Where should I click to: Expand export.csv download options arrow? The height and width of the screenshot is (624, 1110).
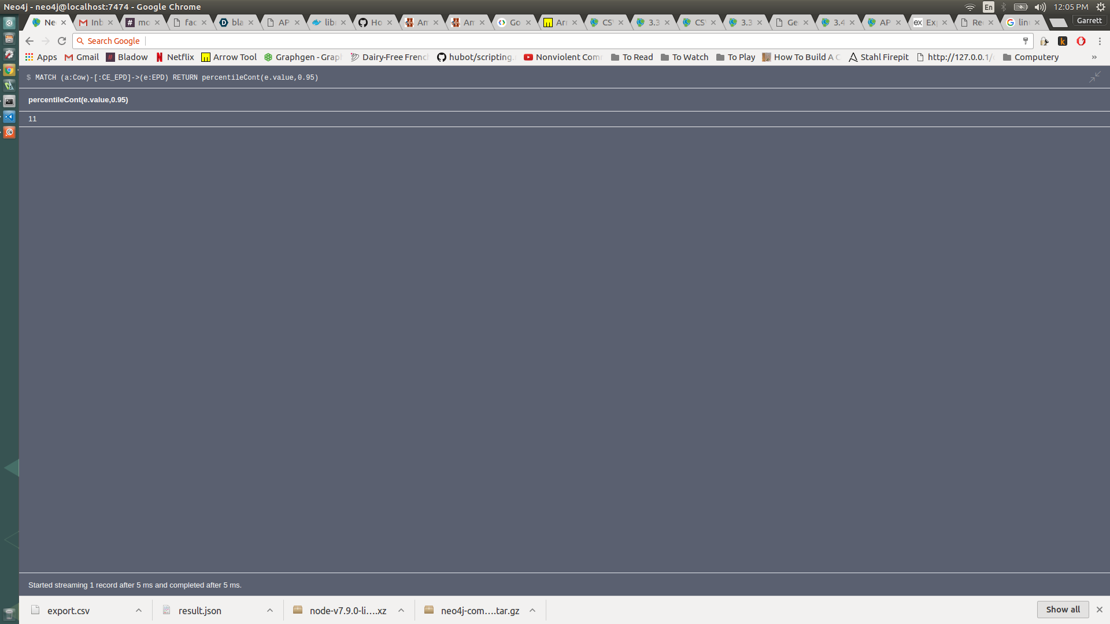pyautogui.click(x=139, y=611)
